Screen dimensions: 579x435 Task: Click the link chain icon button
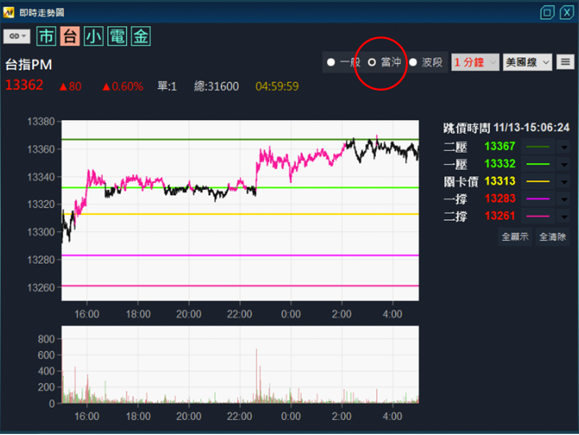17,36
